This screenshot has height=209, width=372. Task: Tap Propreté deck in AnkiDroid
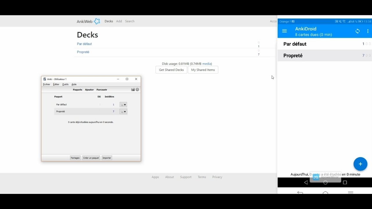325,55
